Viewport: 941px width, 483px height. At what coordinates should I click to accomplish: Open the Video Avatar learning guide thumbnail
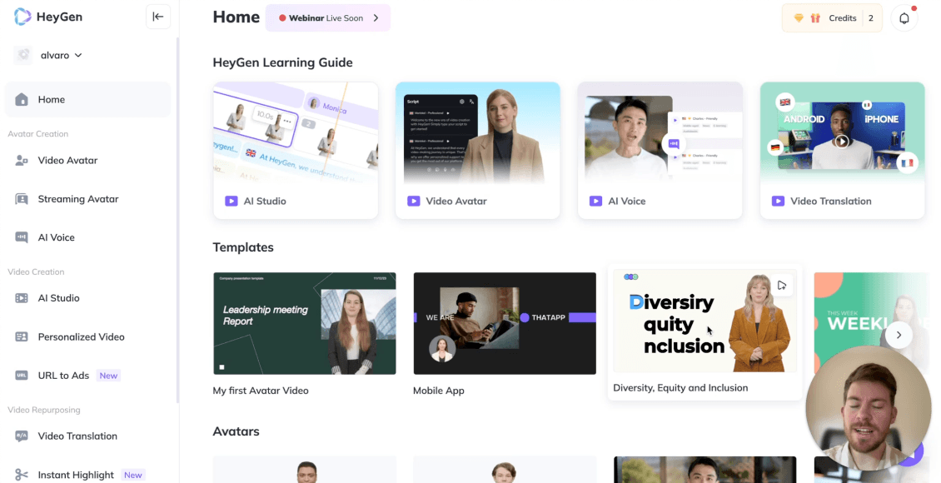click(478, 132)
